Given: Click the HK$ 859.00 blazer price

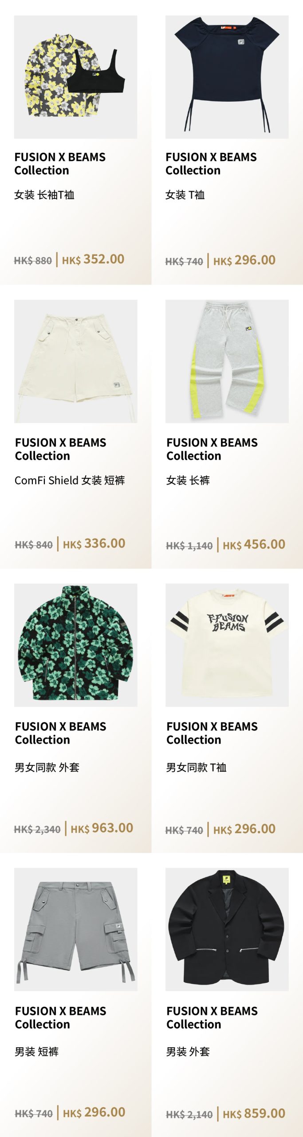Looking at the screenshot, I should coord(254,1113).
